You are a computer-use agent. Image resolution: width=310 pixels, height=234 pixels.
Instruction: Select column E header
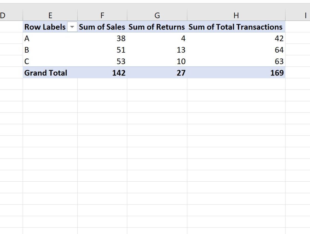pyautogui.click(x=50, y=15)
